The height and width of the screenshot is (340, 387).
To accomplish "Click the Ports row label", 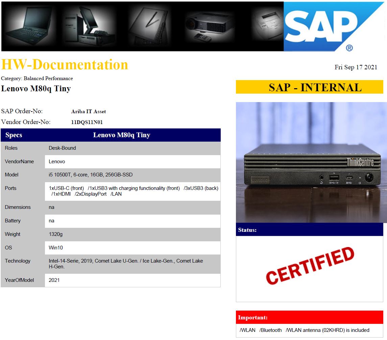I will [x=10, y=188].
